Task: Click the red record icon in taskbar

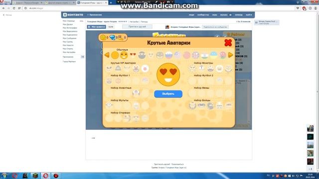Action: 56,176
